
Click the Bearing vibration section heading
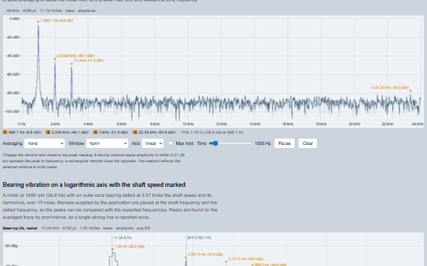coord(94,185)
